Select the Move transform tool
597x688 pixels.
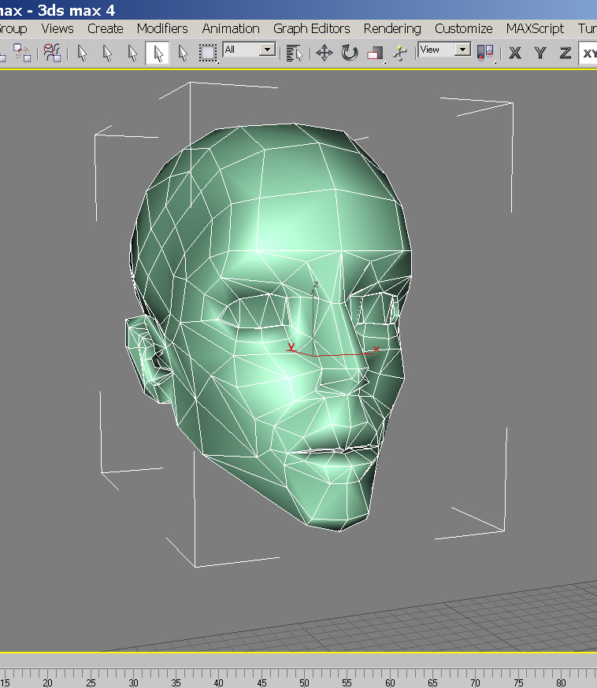coord(324,53)
